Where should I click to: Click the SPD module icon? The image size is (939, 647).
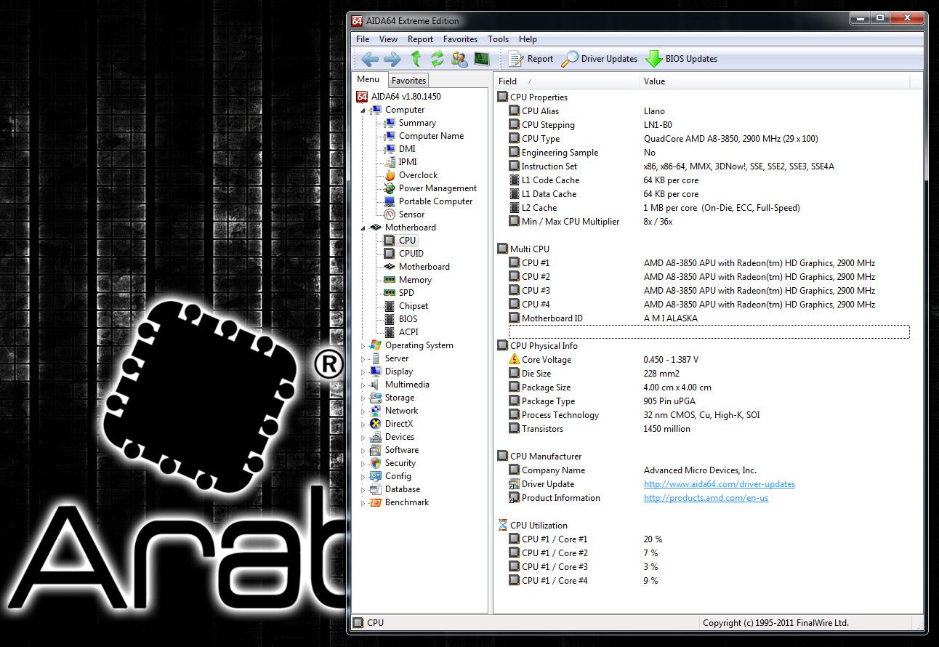point(390,293)
